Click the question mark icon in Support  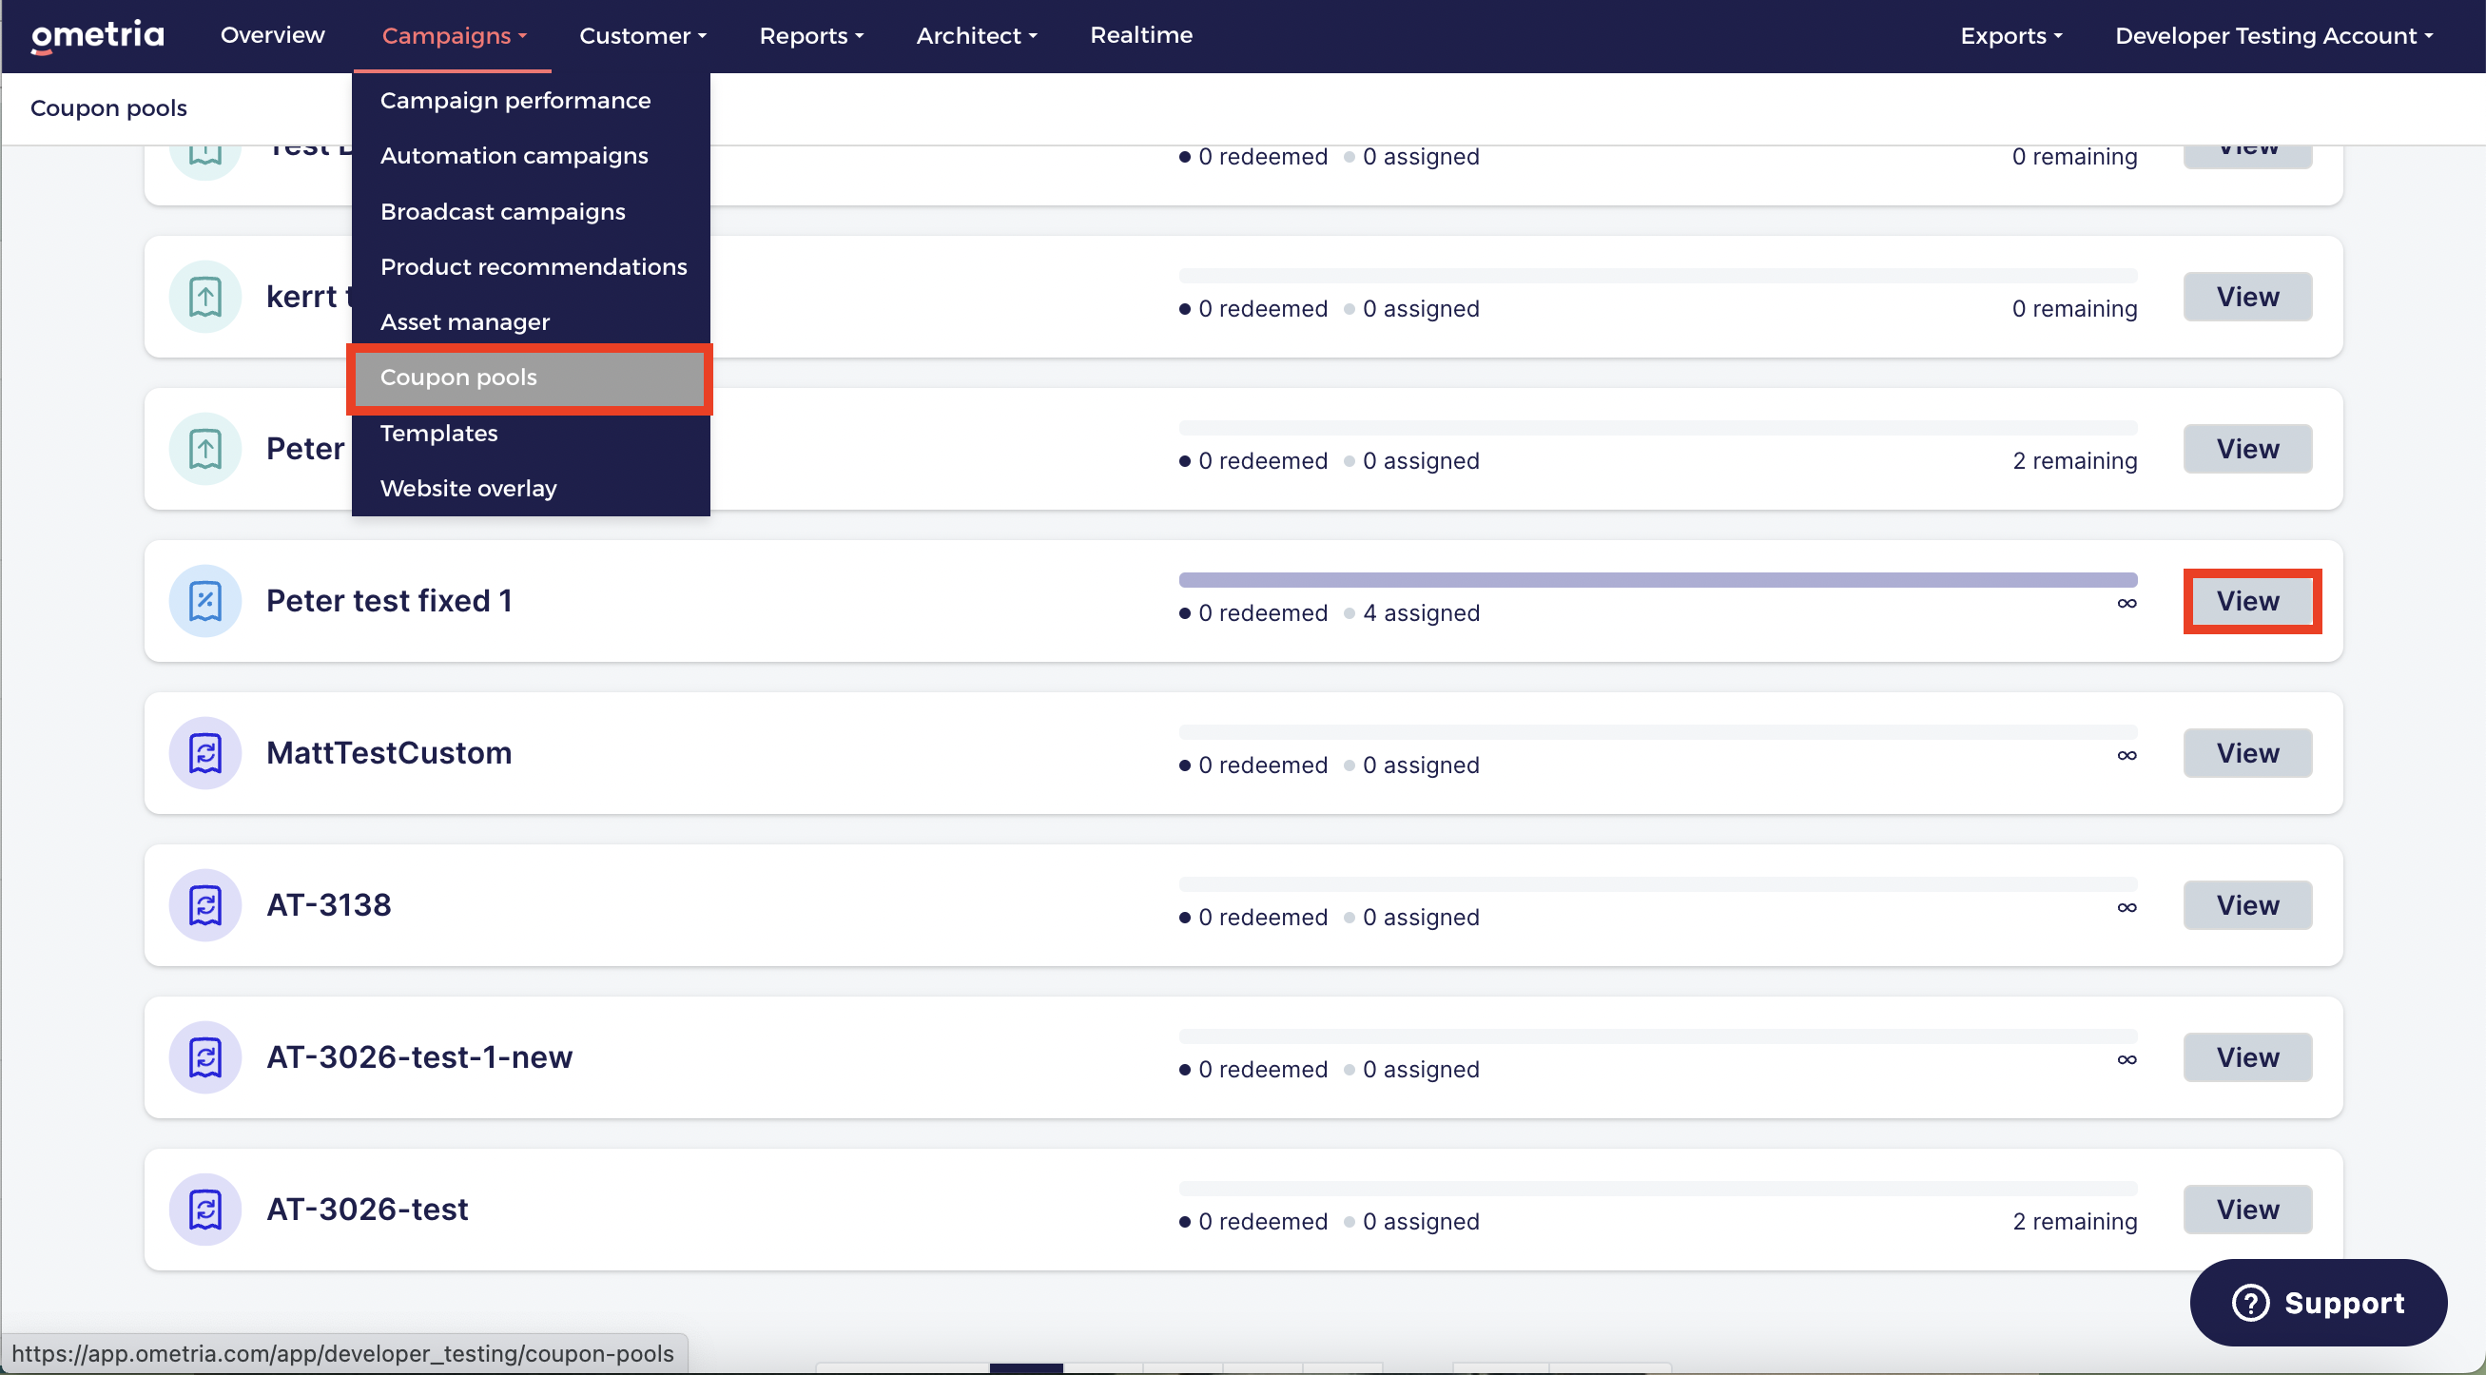[2250, 1303]
